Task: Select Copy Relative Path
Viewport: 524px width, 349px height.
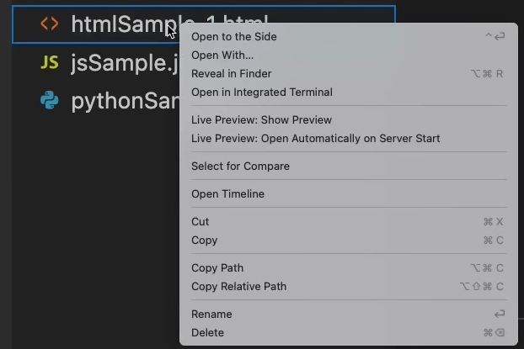Action: (x=349, y=286)
